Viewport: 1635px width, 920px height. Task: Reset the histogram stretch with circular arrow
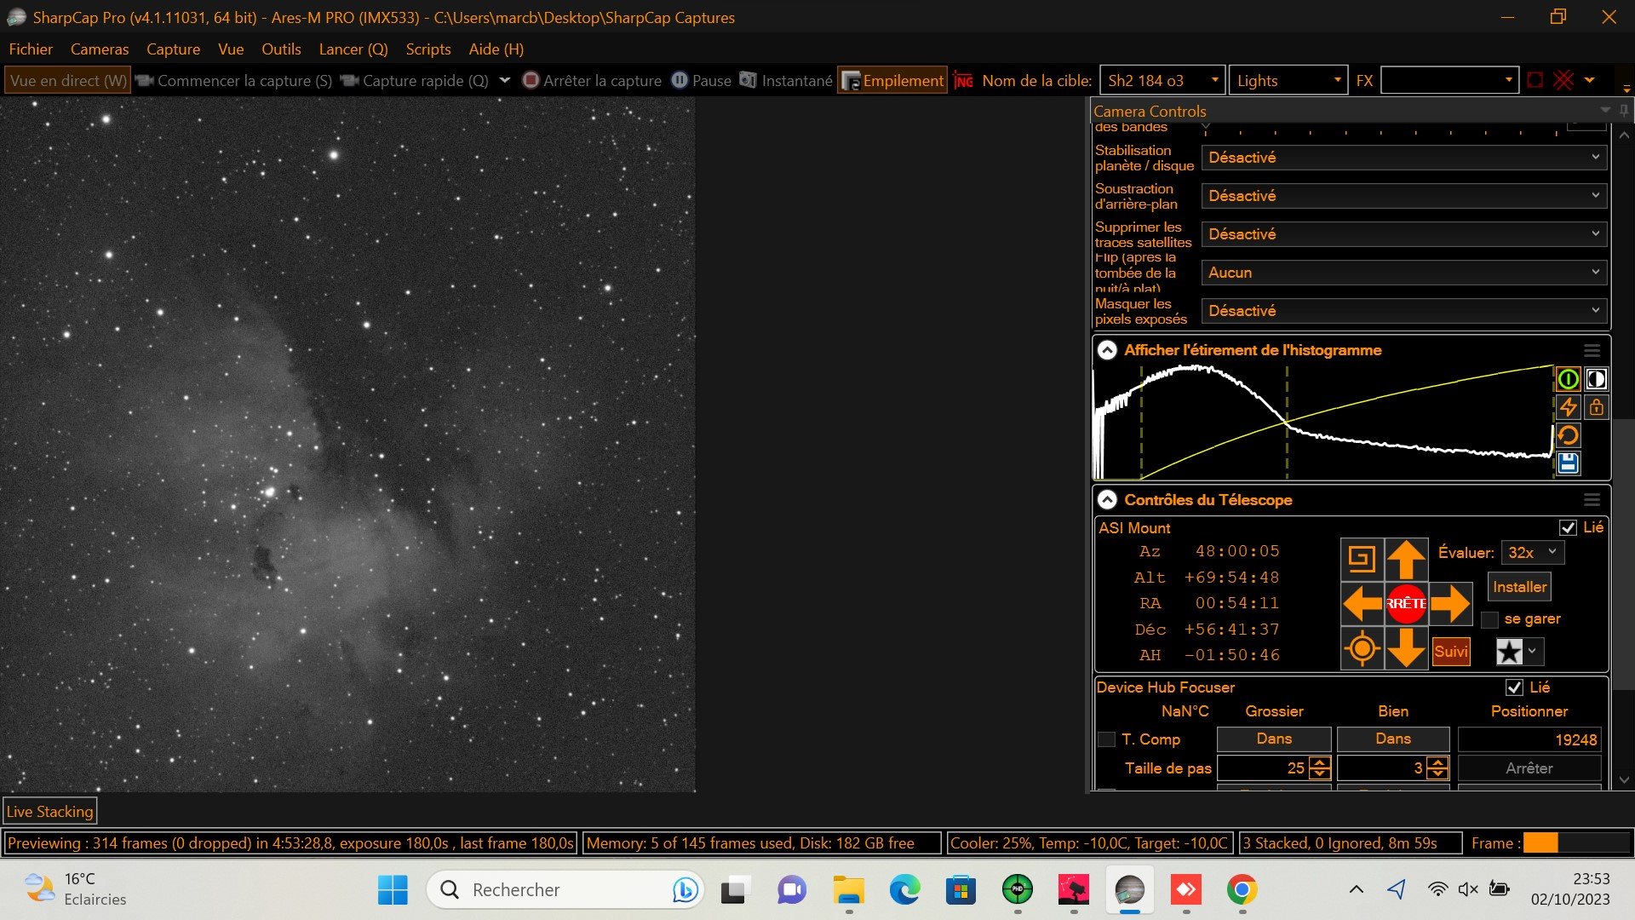1568,435
